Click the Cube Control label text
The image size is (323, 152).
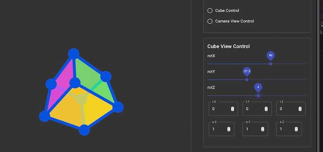(227, 10)
